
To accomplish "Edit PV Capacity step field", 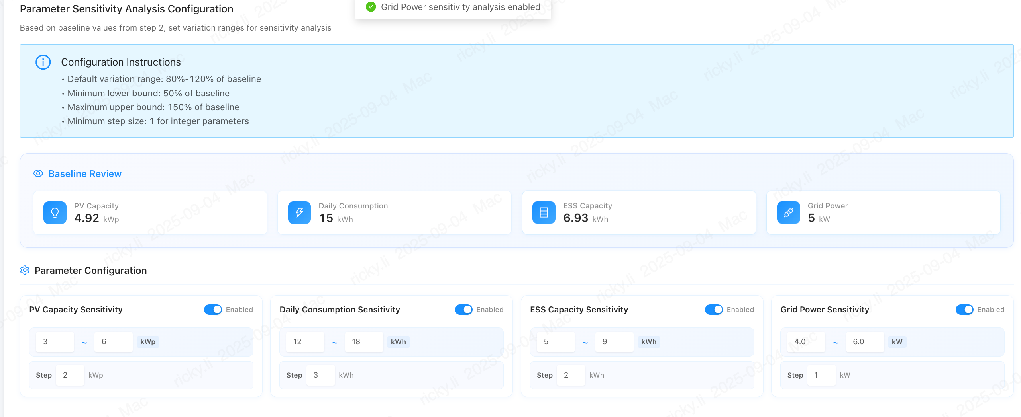I will coord(70,375).
